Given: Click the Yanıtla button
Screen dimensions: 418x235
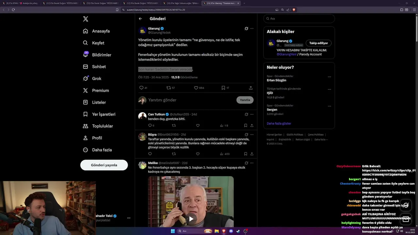Looking at the screenshot, I should click(x=245, y=100).
